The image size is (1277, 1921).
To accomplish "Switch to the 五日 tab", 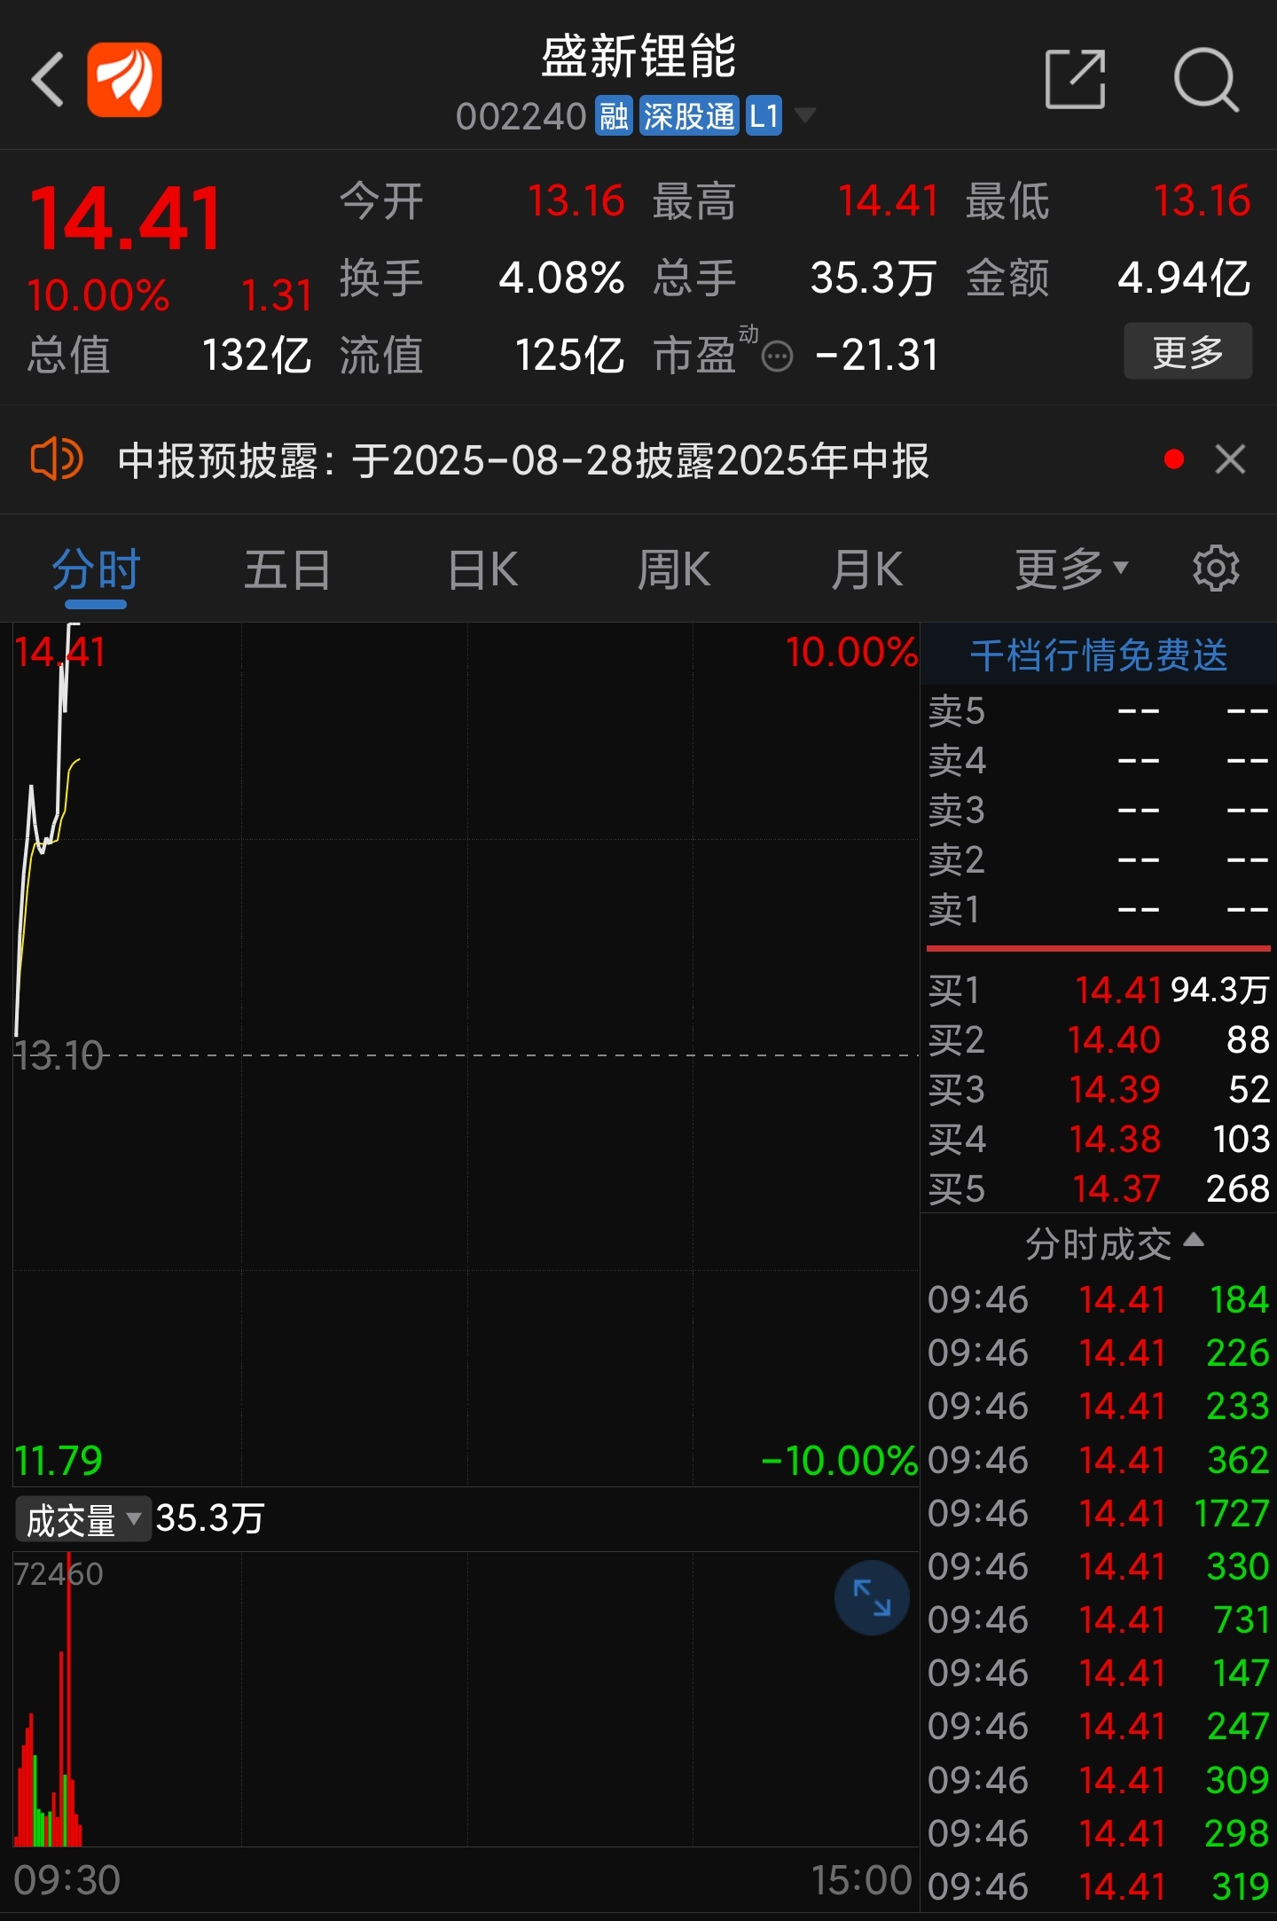I will (287, 569).
